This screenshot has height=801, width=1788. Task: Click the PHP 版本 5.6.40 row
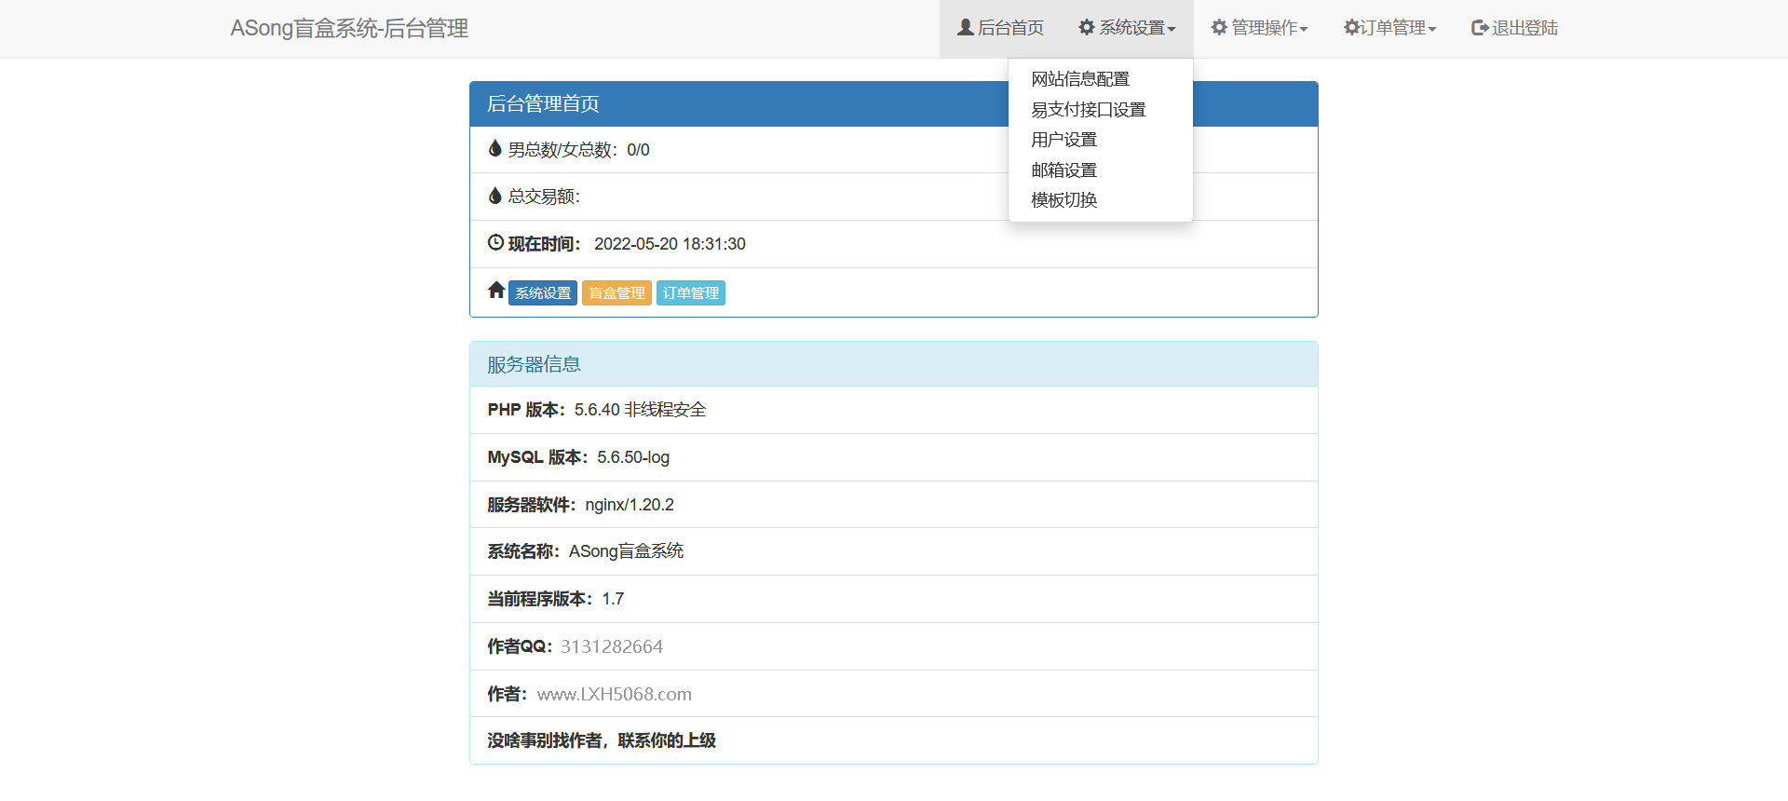coord(894,410)
